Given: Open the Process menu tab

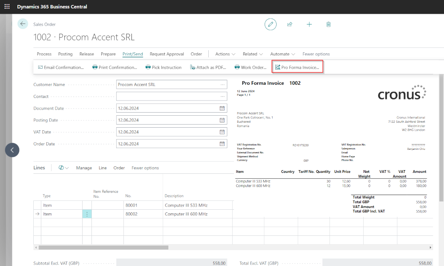Looking at the screenshot, I should [x=44, y=54].
